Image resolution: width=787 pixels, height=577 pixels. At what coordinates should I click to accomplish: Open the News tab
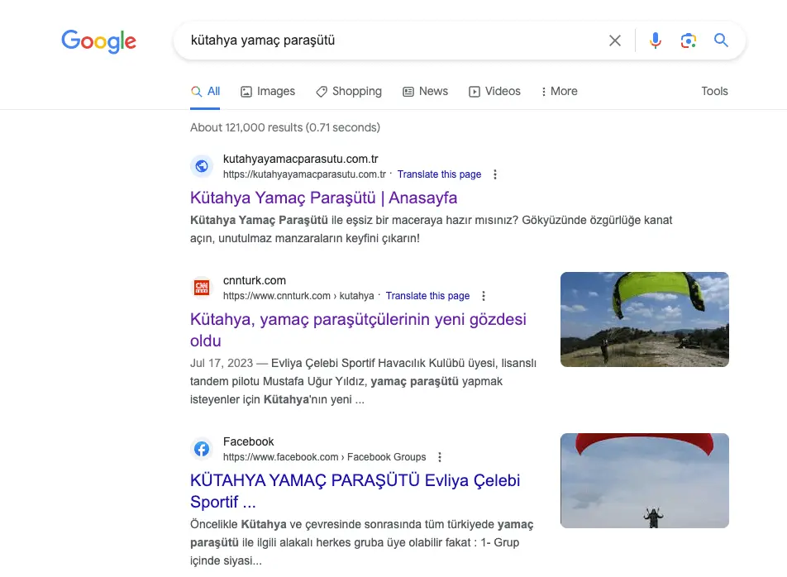(x=426, y=91)
